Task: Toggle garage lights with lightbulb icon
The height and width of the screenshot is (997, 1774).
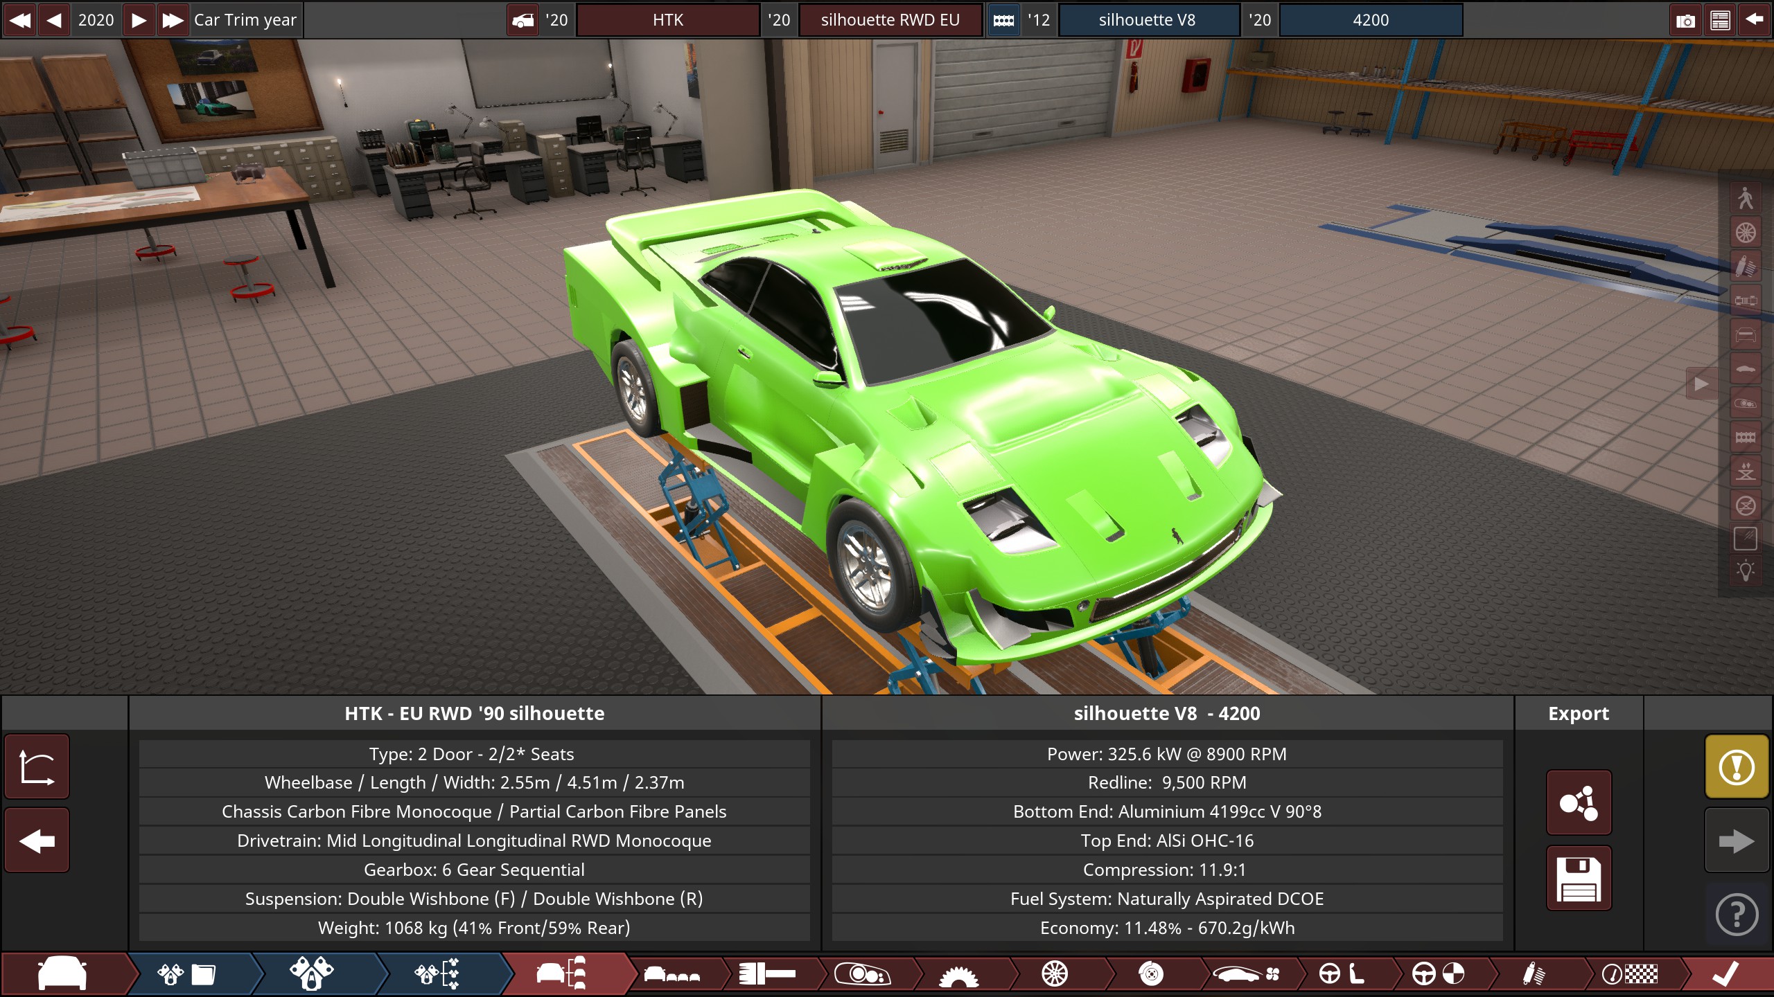Action: pos(1746,572)
